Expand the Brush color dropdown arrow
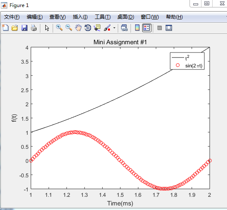Screen dimensions: 227x210 click(115, 28)
